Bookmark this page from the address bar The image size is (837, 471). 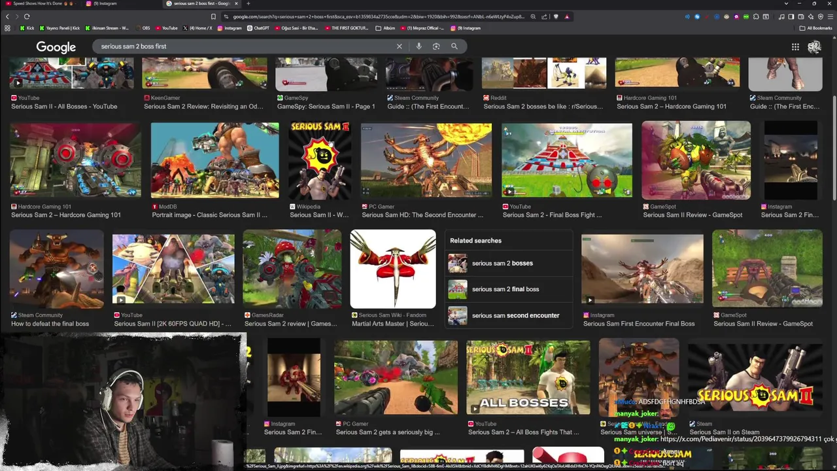pos(213,16)
